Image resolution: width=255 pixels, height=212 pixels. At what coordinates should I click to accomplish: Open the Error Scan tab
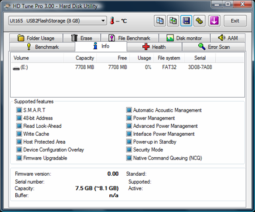click(x=214, y=47)
